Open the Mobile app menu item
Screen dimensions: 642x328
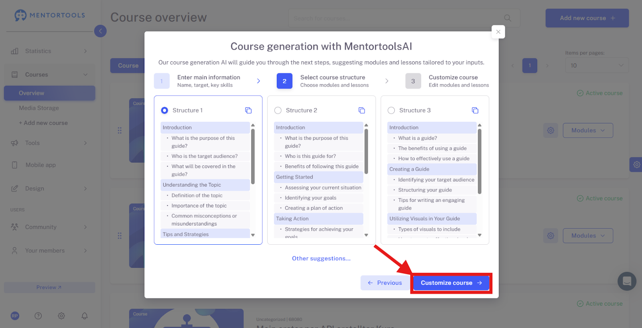click(41, 165)
